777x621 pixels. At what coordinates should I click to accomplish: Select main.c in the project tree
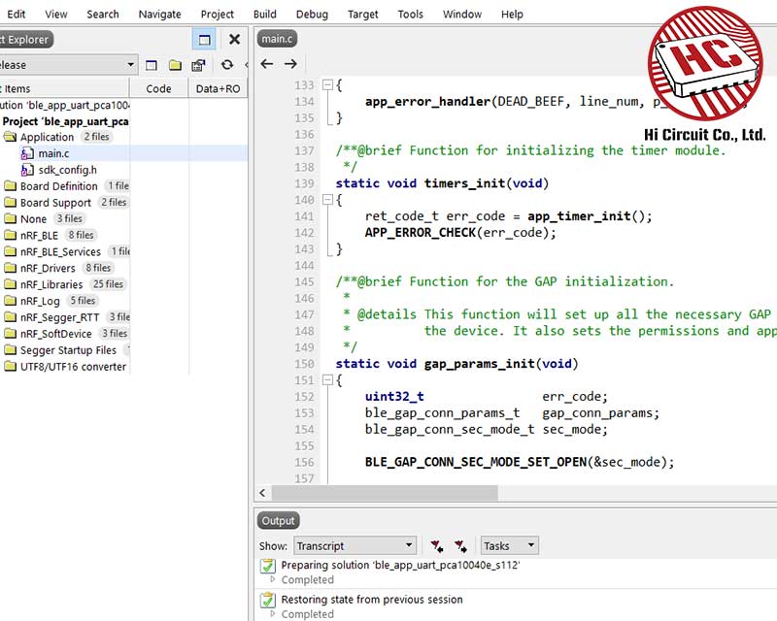53,153
